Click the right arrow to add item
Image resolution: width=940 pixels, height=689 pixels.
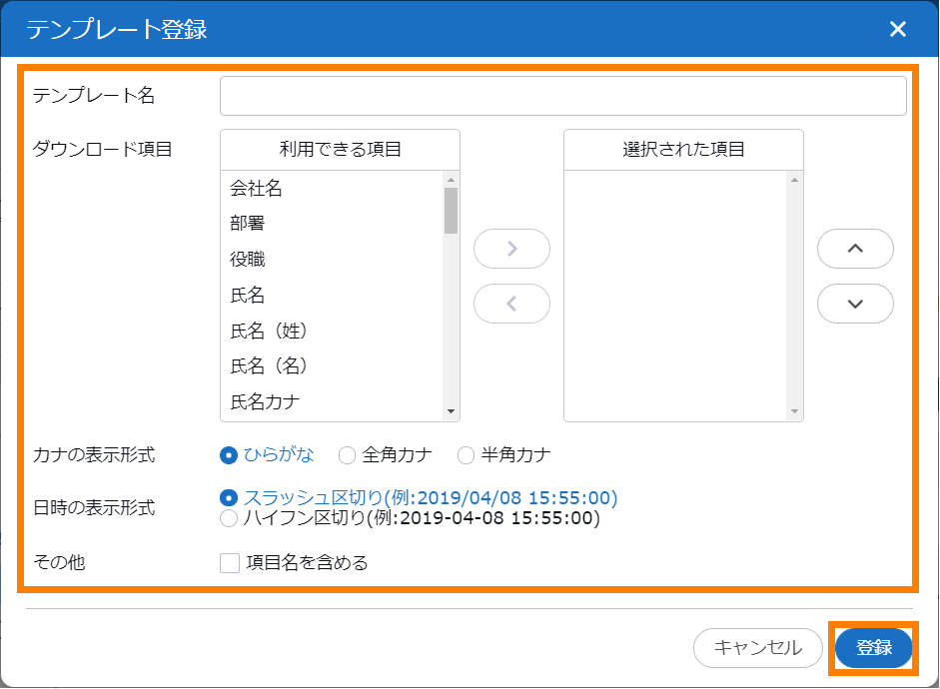point(511,249)
